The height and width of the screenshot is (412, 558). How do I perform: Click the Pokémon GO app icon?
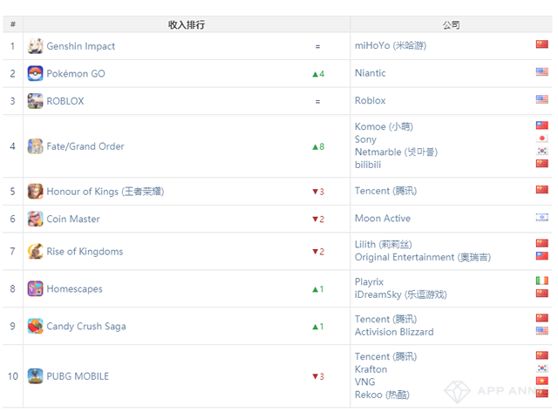click(35, 73)
